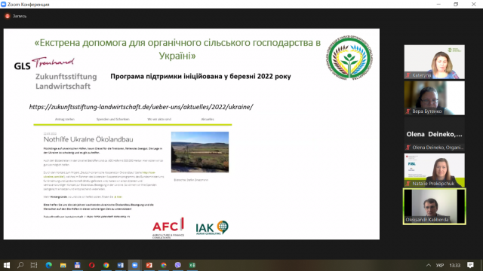Click muted mic icon beside Olena Deineko

click(408, 148)
